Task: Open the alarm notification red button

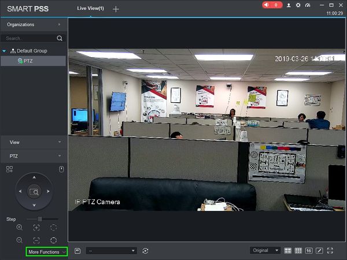Action: pyautogui.click(x=272, y=5)
